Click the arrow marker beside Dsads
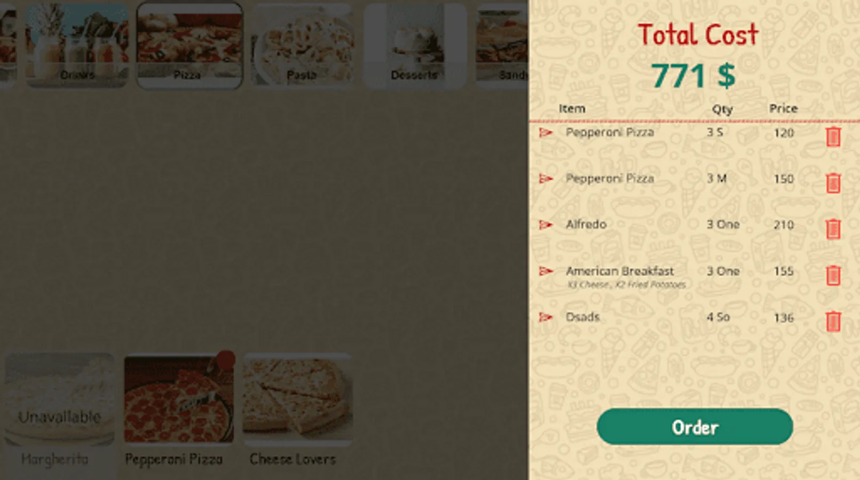This screenshot has width=860, height=480. coord(546,317)
